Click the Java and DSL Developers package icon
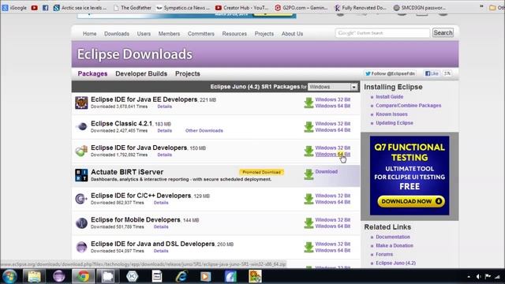Viewport: 505px width, 284px height. [81, 247]
